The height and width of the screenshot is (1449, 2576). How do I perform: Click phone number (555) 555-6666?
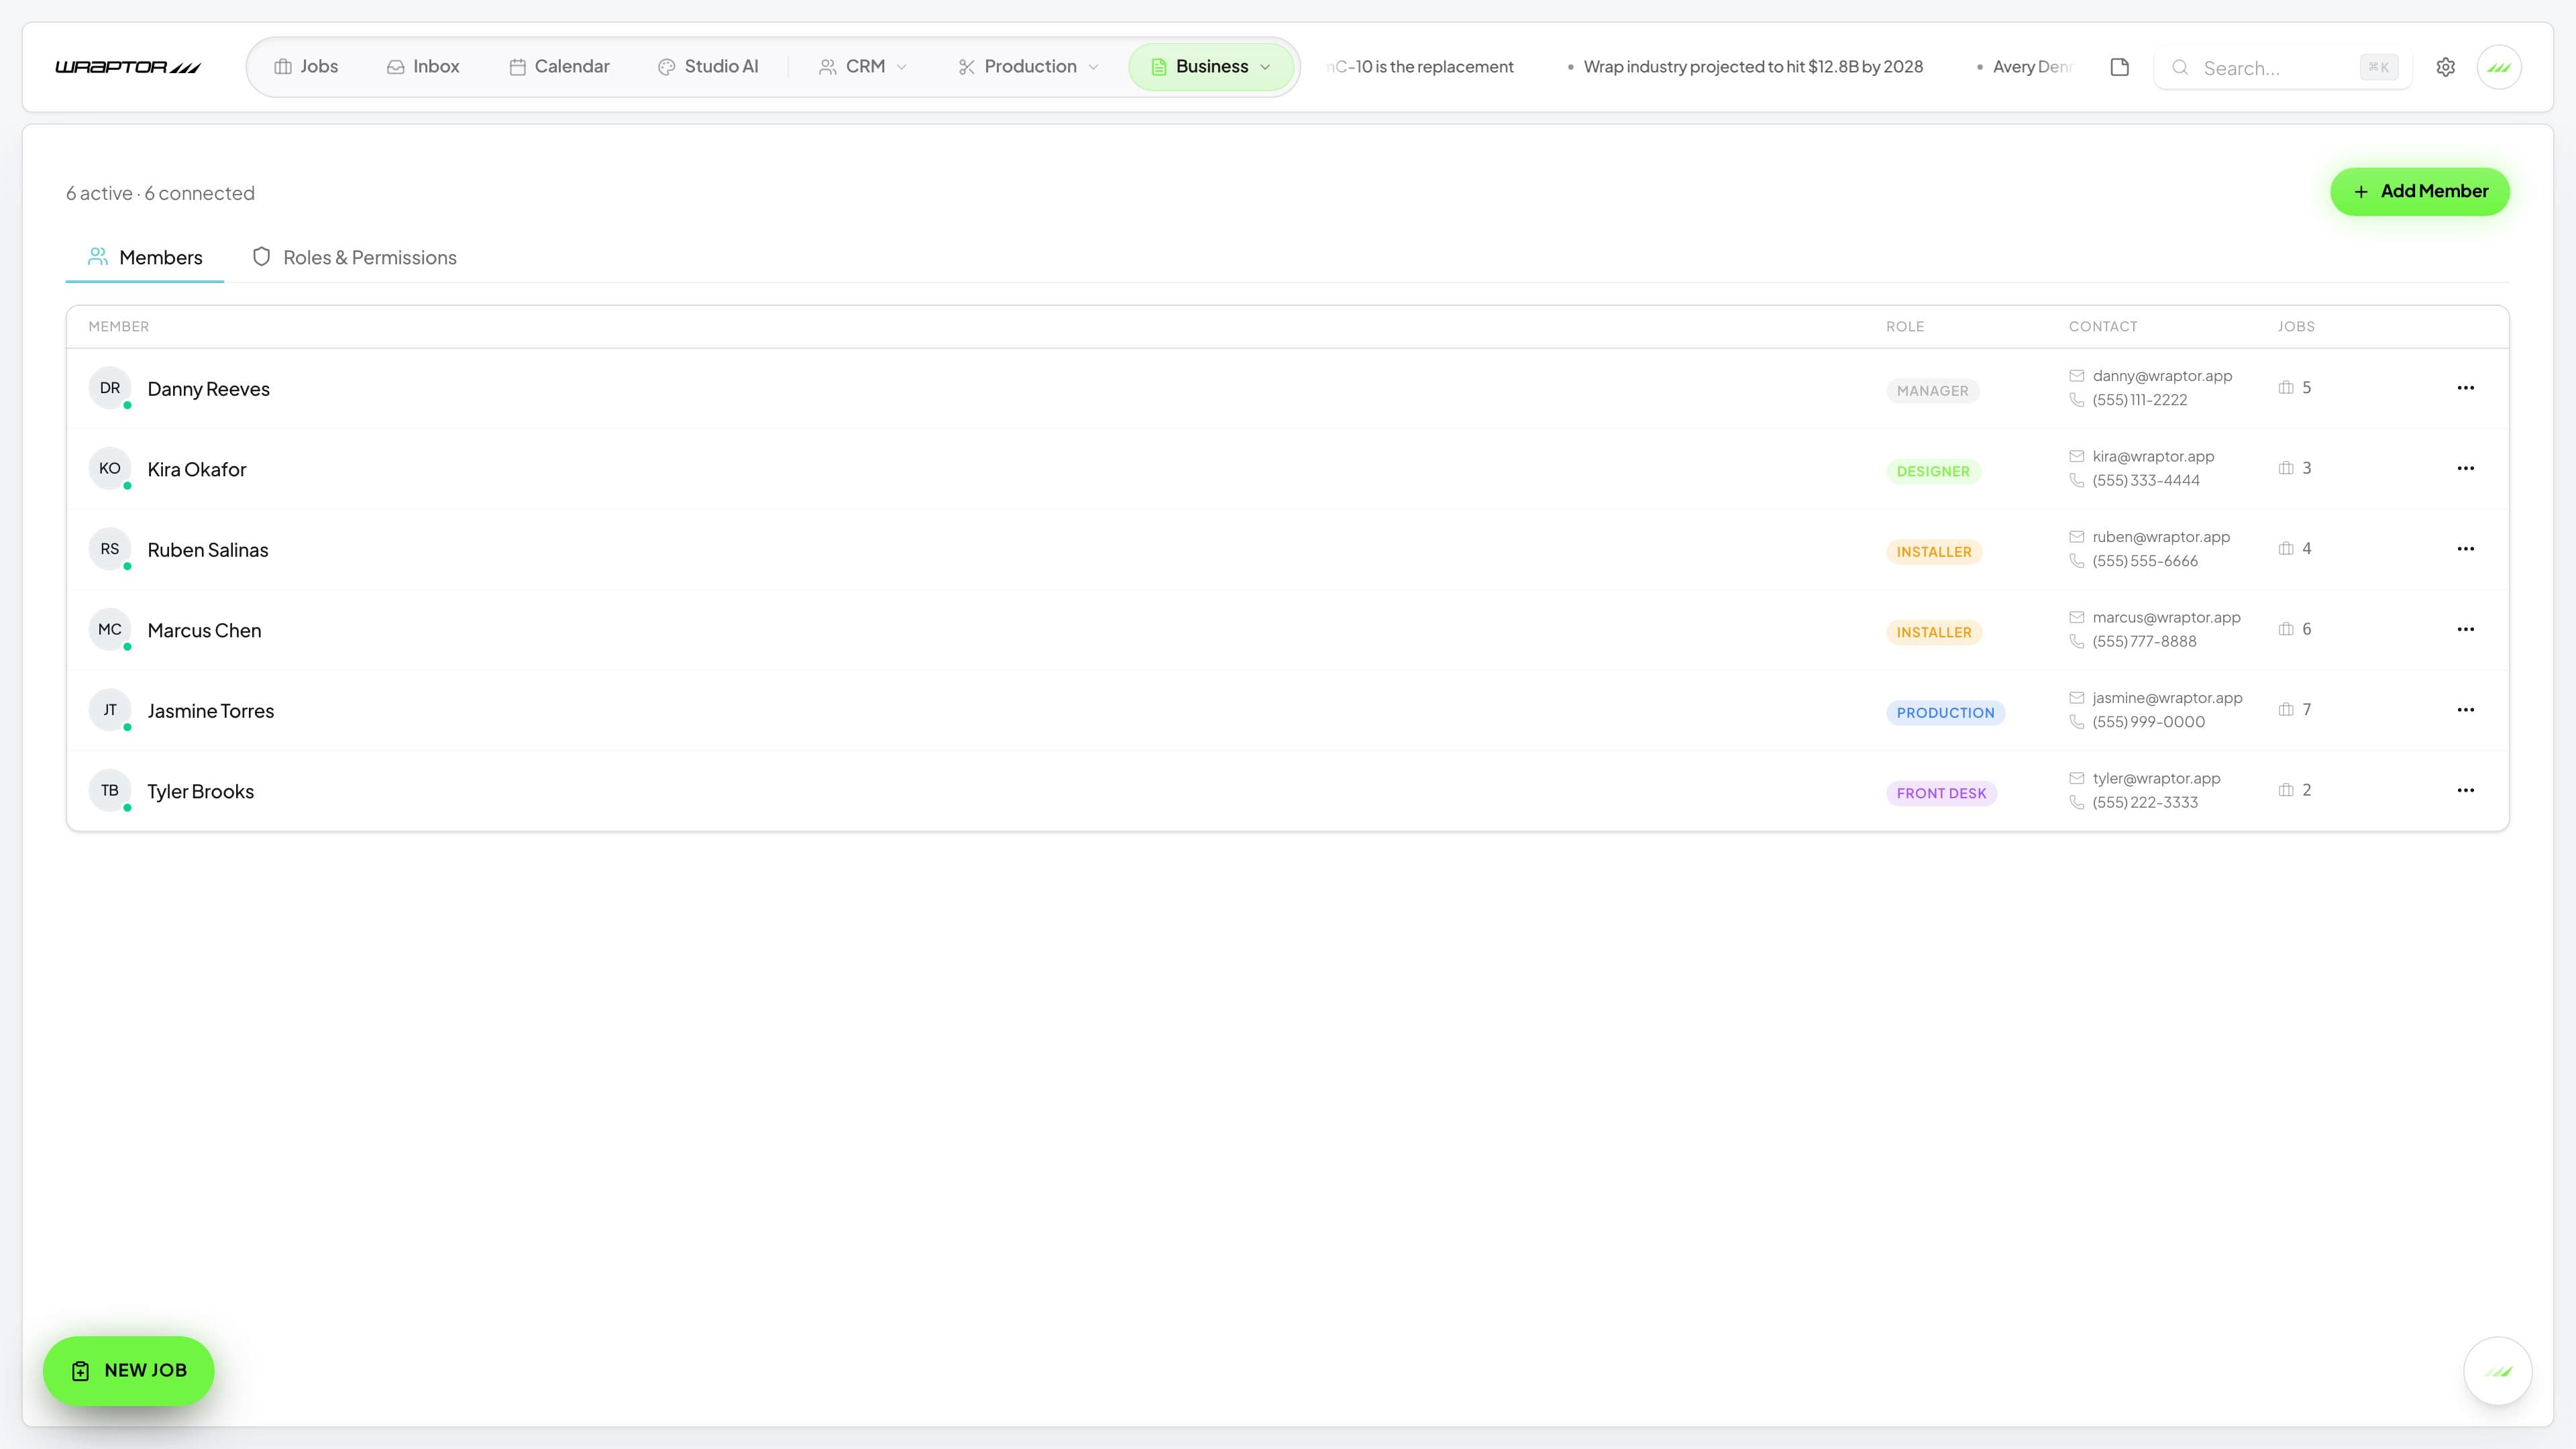(2145, 561)
